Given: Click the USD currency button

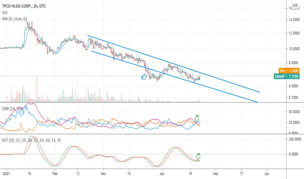Looking at the screenshot, I should tap(295, 6).
